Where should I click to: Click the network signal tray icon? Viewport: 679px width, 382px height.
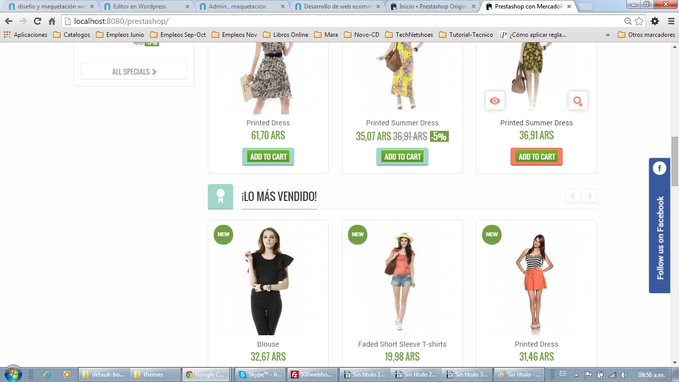612,375
